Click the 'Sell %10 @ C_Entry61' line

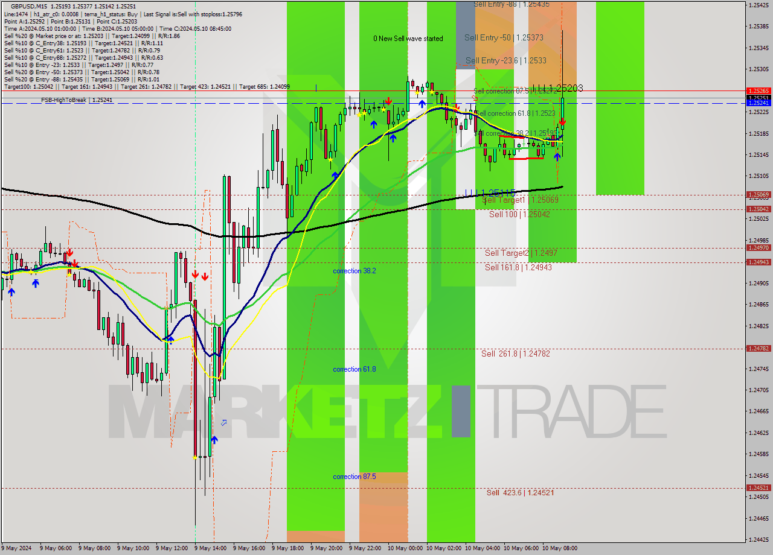click(82, 51)
